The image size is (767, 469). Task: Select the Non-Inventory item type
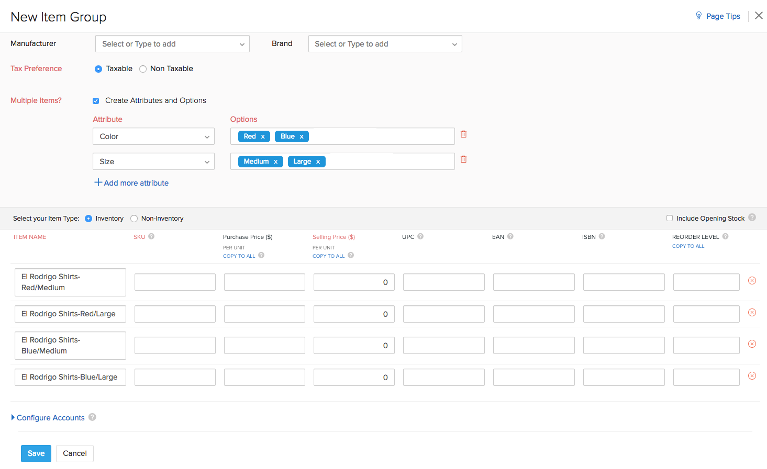point(134,218)
